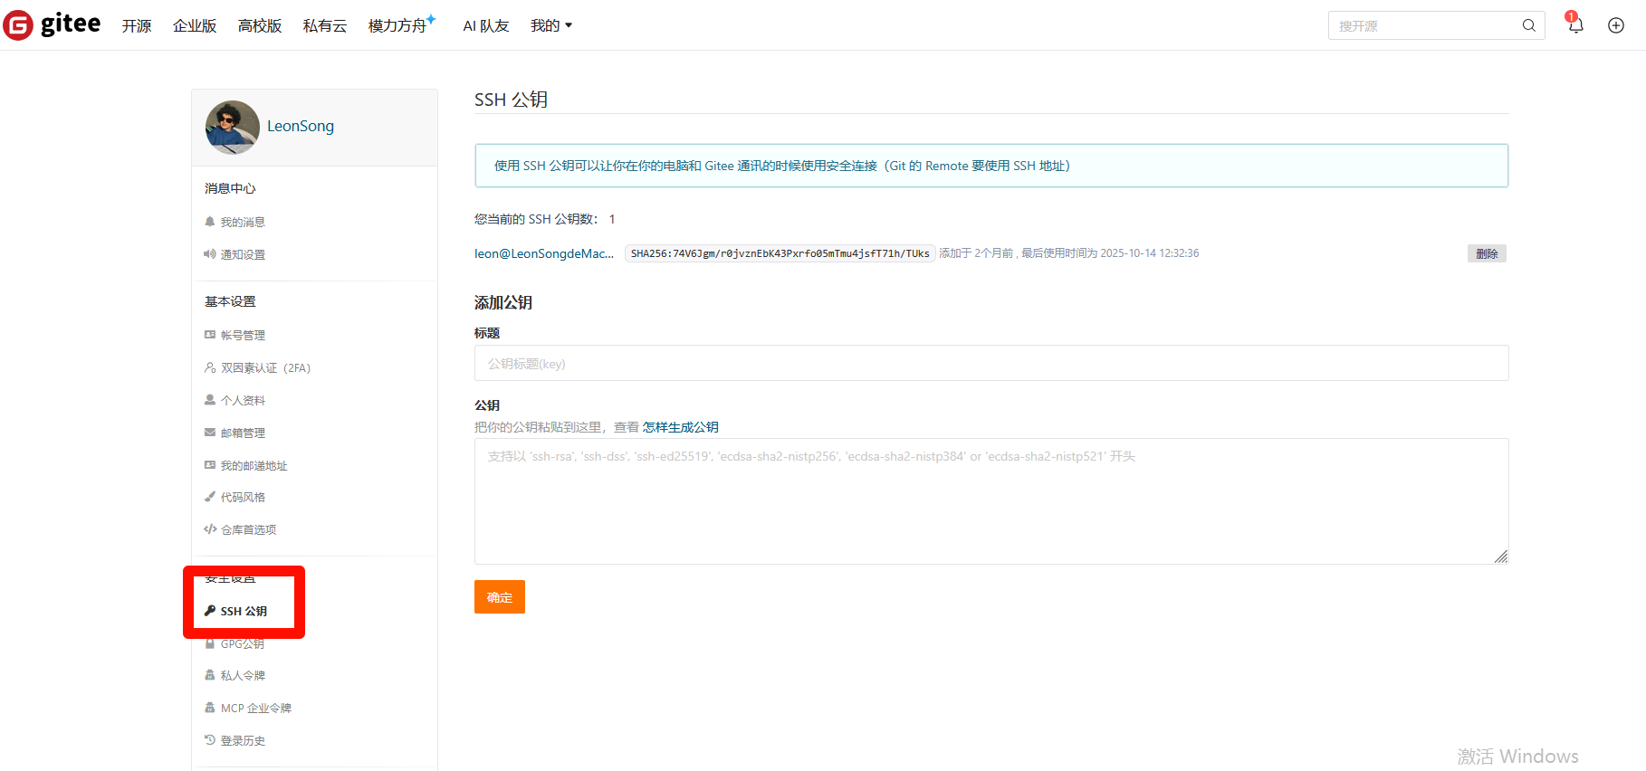Click the sparkle icon on 模力方舟
1646x771 pixels.
pyautogui.click(x=431, y=19)
